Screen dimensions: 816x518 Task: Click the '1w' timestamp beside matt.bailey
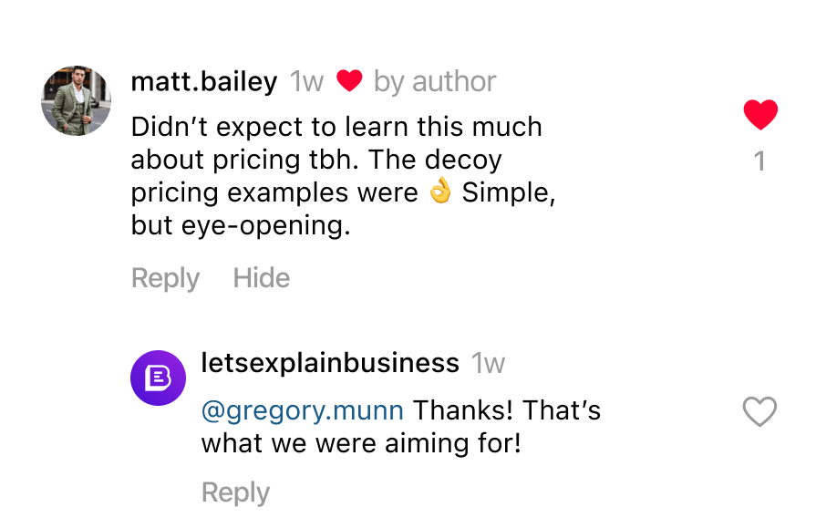(x=306, y=82)
